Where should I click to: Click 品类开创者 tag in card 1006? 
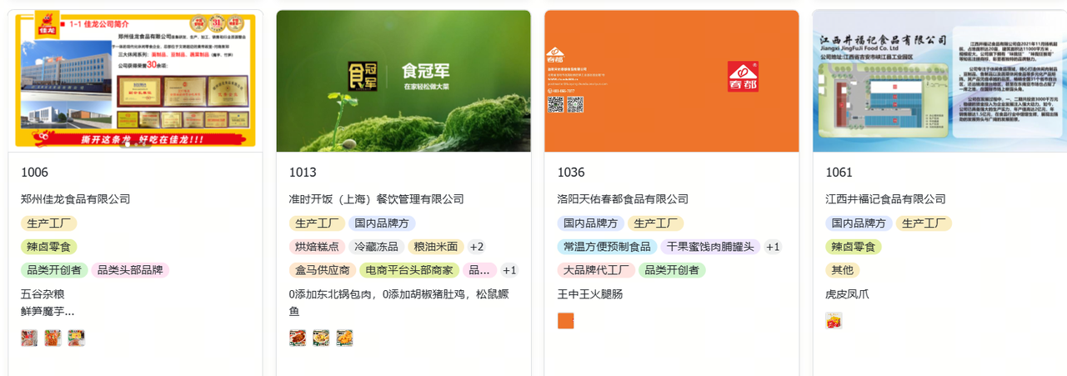[x=54, y=270]
